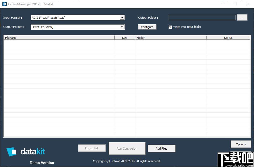Click the Run Conversion button
This screenshot has width=254, height=167.
(x=127, y=148)
